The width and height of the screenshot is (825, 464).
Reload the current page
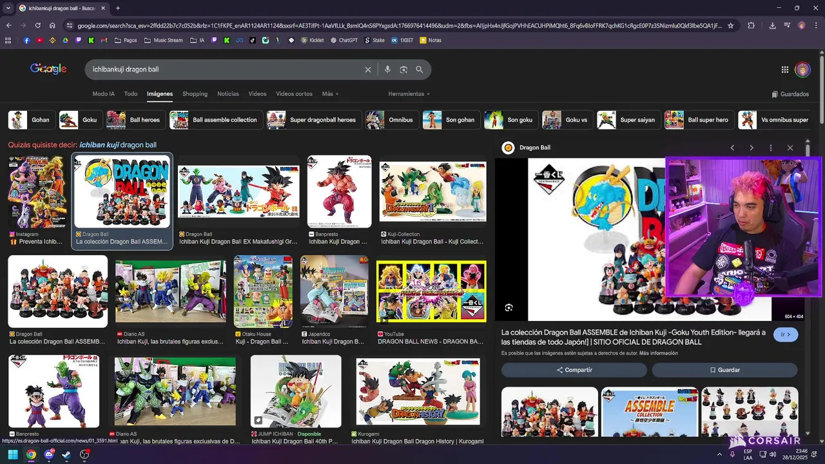[x=37, y=26]
